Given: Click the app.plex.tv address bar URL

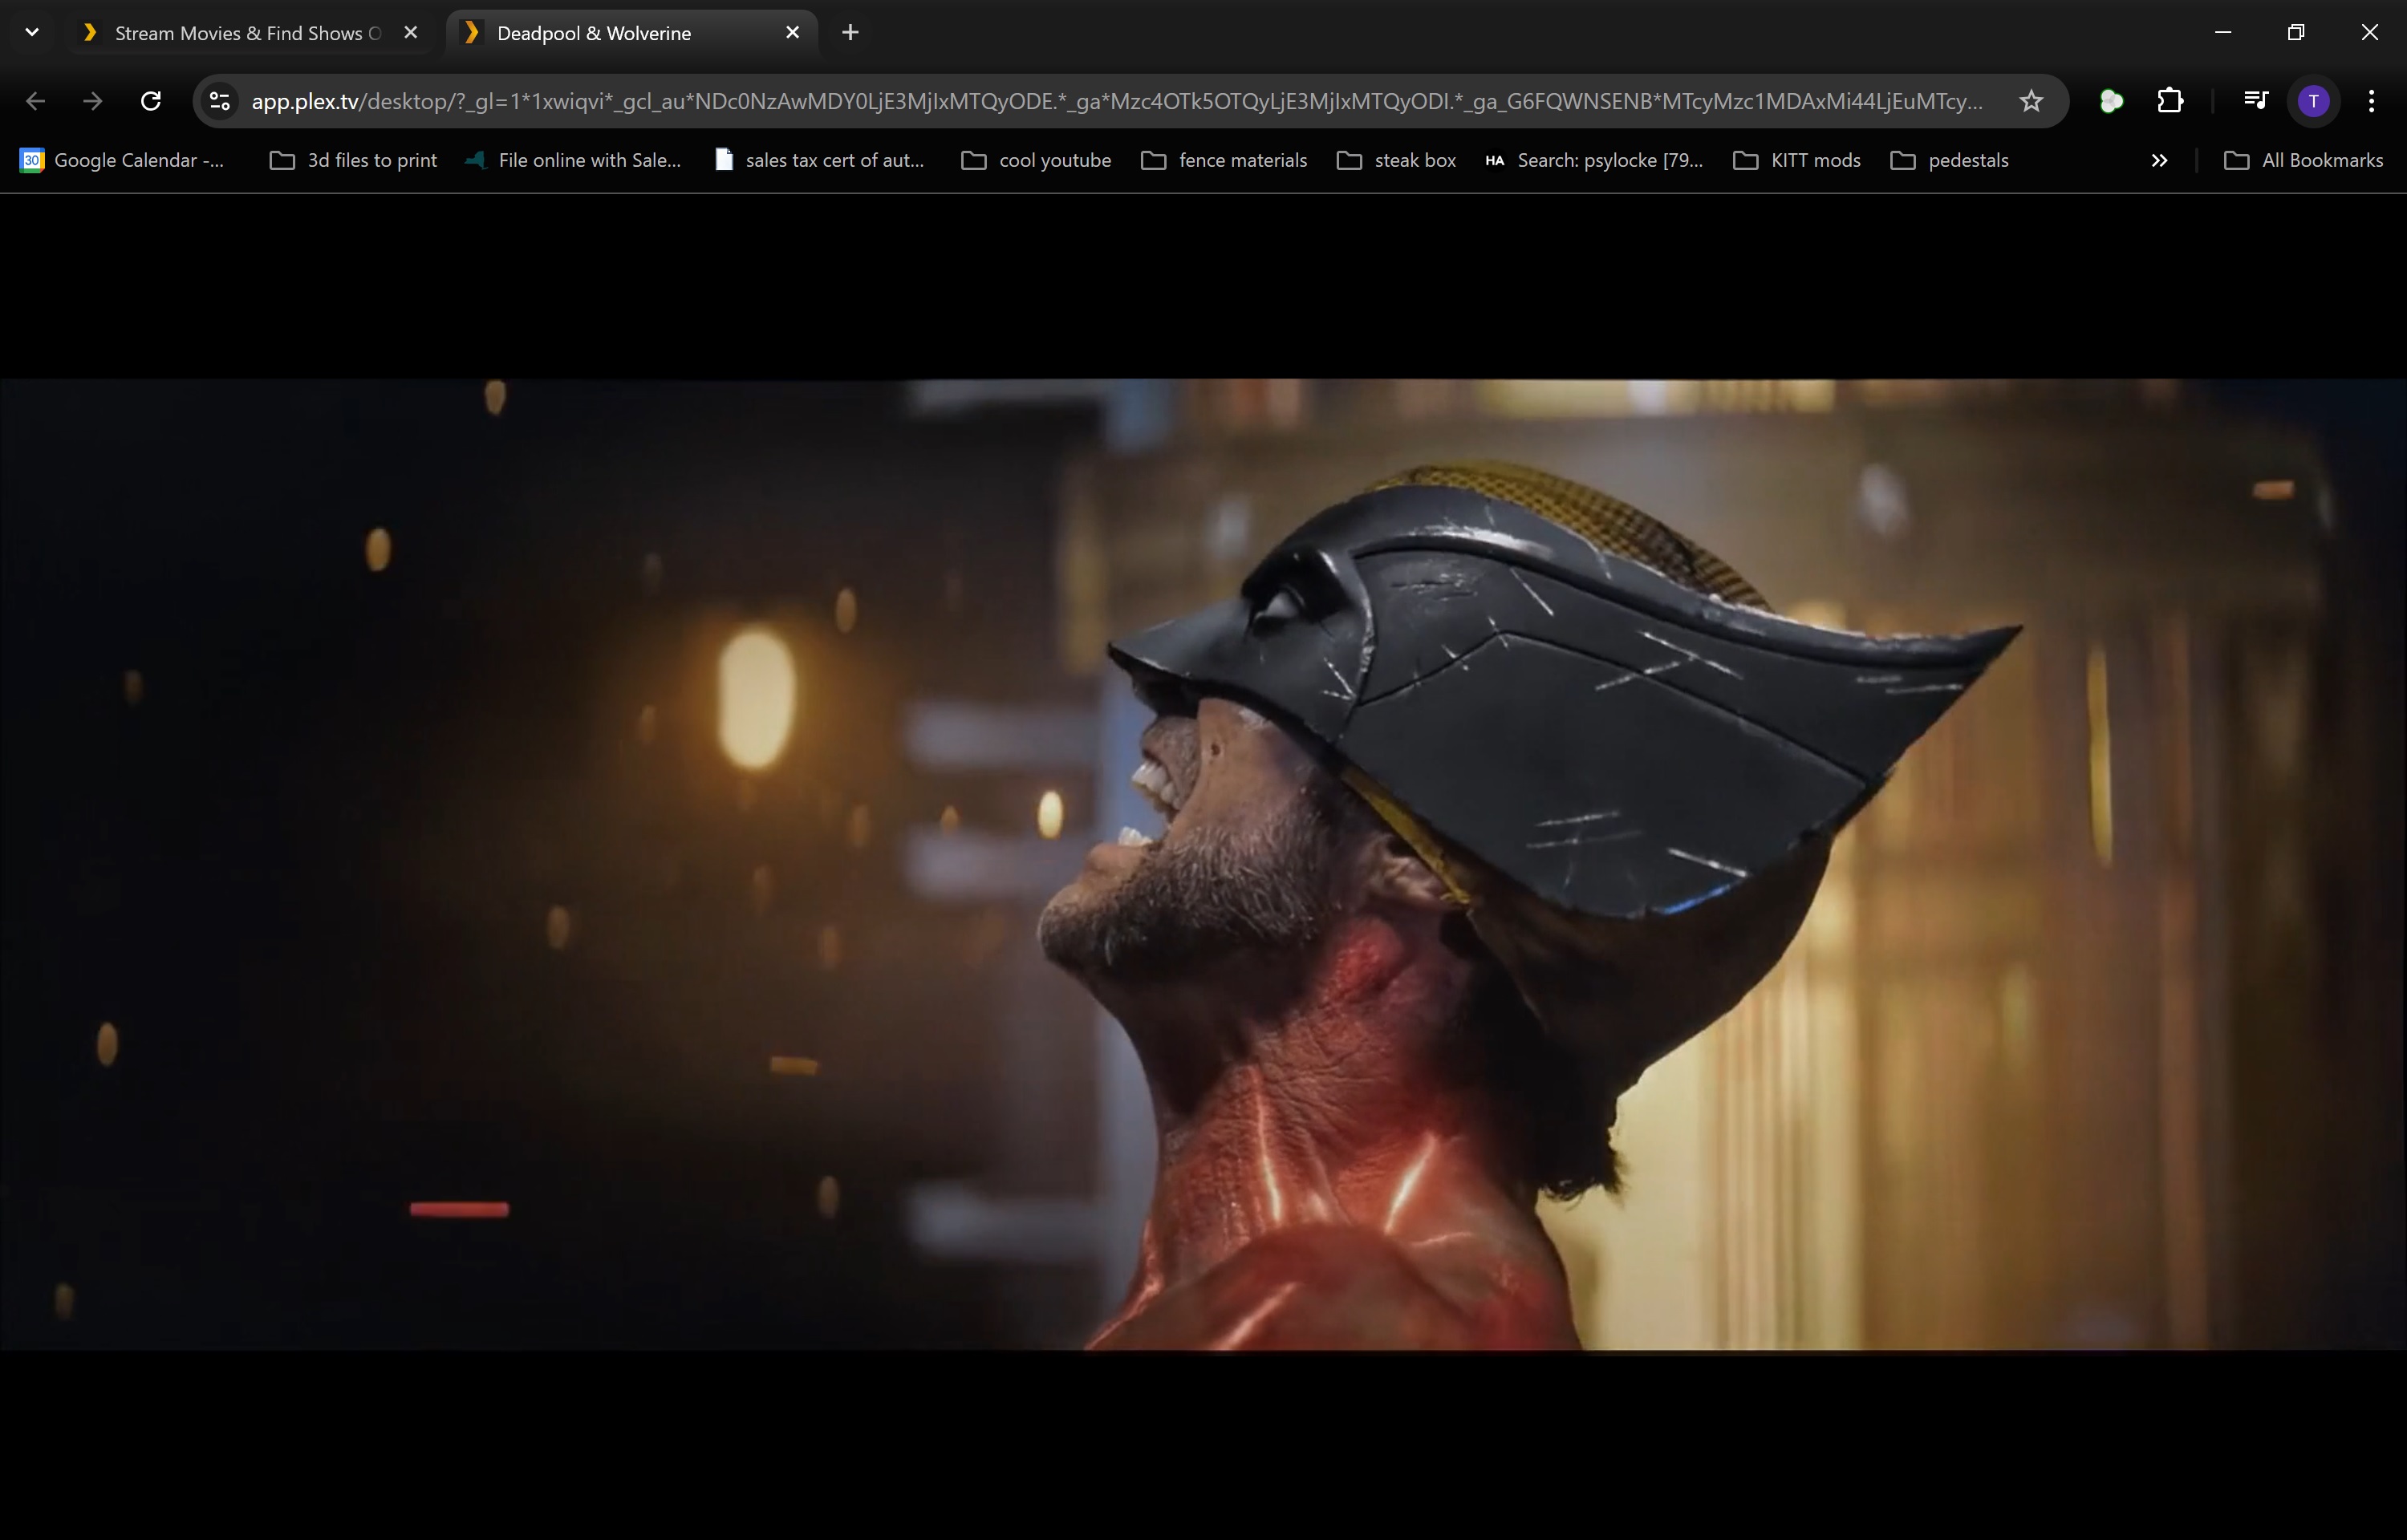Looking at the screenshot, I should (1116, 101).
